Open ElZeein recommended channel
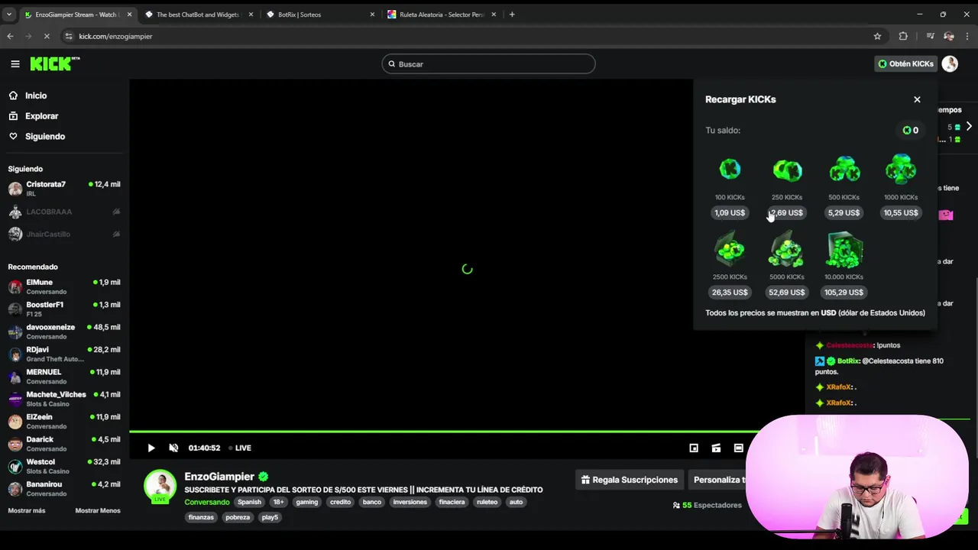The width and height of the screenshot is (978, 550). (x=64, y=421)
